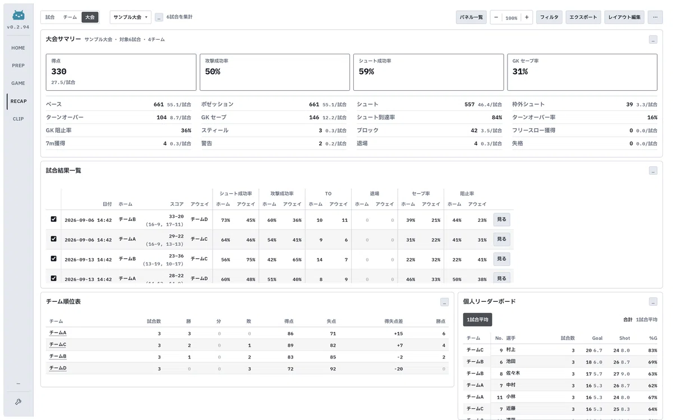Open the top-right more options ellipsis

pos(655,17)
